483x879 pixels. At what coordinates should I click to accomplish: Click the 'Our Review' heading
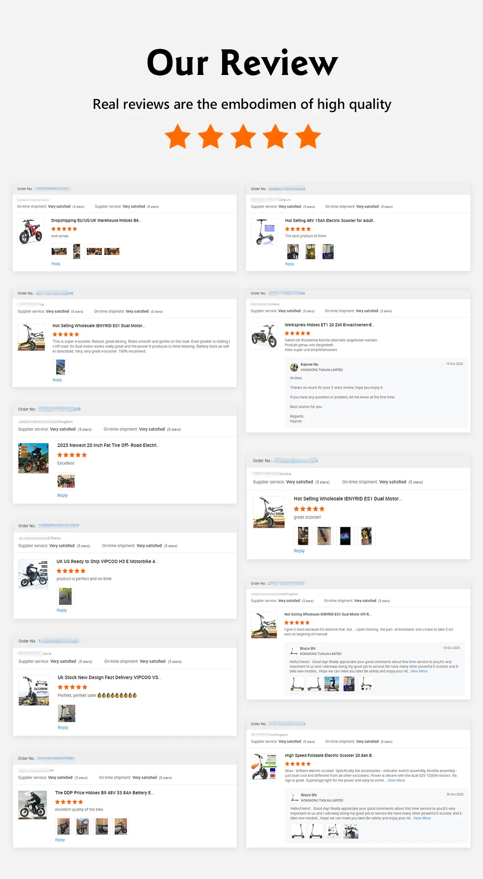(x=242, y=63)
